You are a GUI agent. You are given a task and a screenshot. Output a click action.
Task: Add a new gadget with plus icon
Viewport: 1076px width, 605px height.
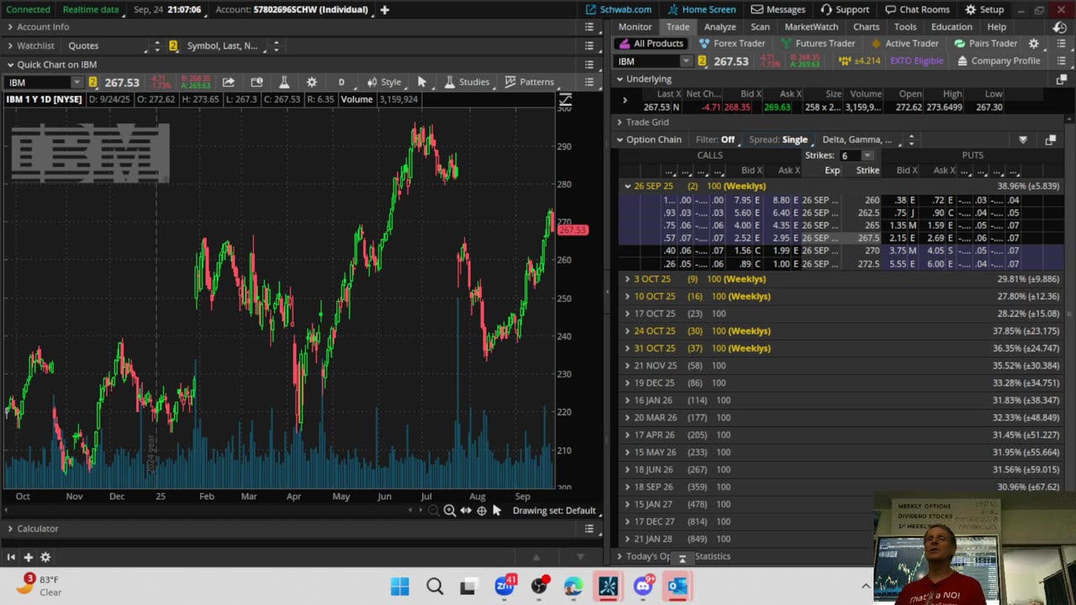[28, 557]
